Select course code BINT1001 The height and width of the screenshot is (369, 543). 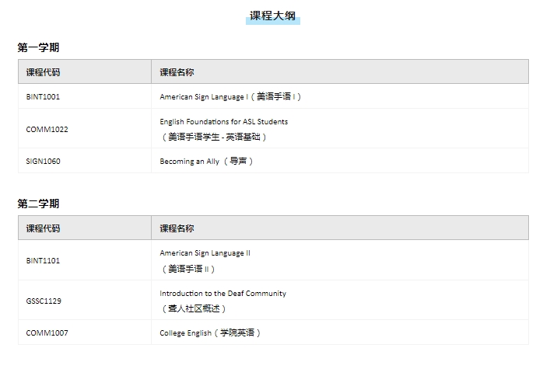tap(43, 97)
